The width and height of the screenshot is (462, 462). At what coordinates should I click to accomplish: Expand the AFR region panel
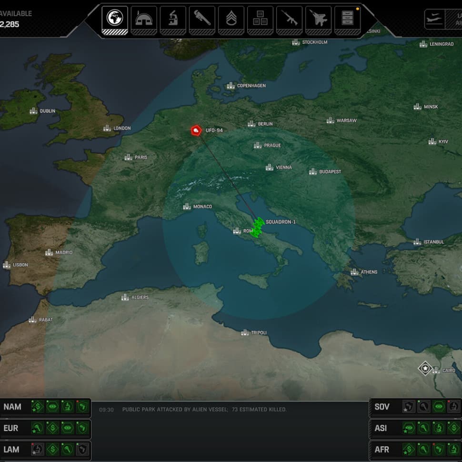382,450
